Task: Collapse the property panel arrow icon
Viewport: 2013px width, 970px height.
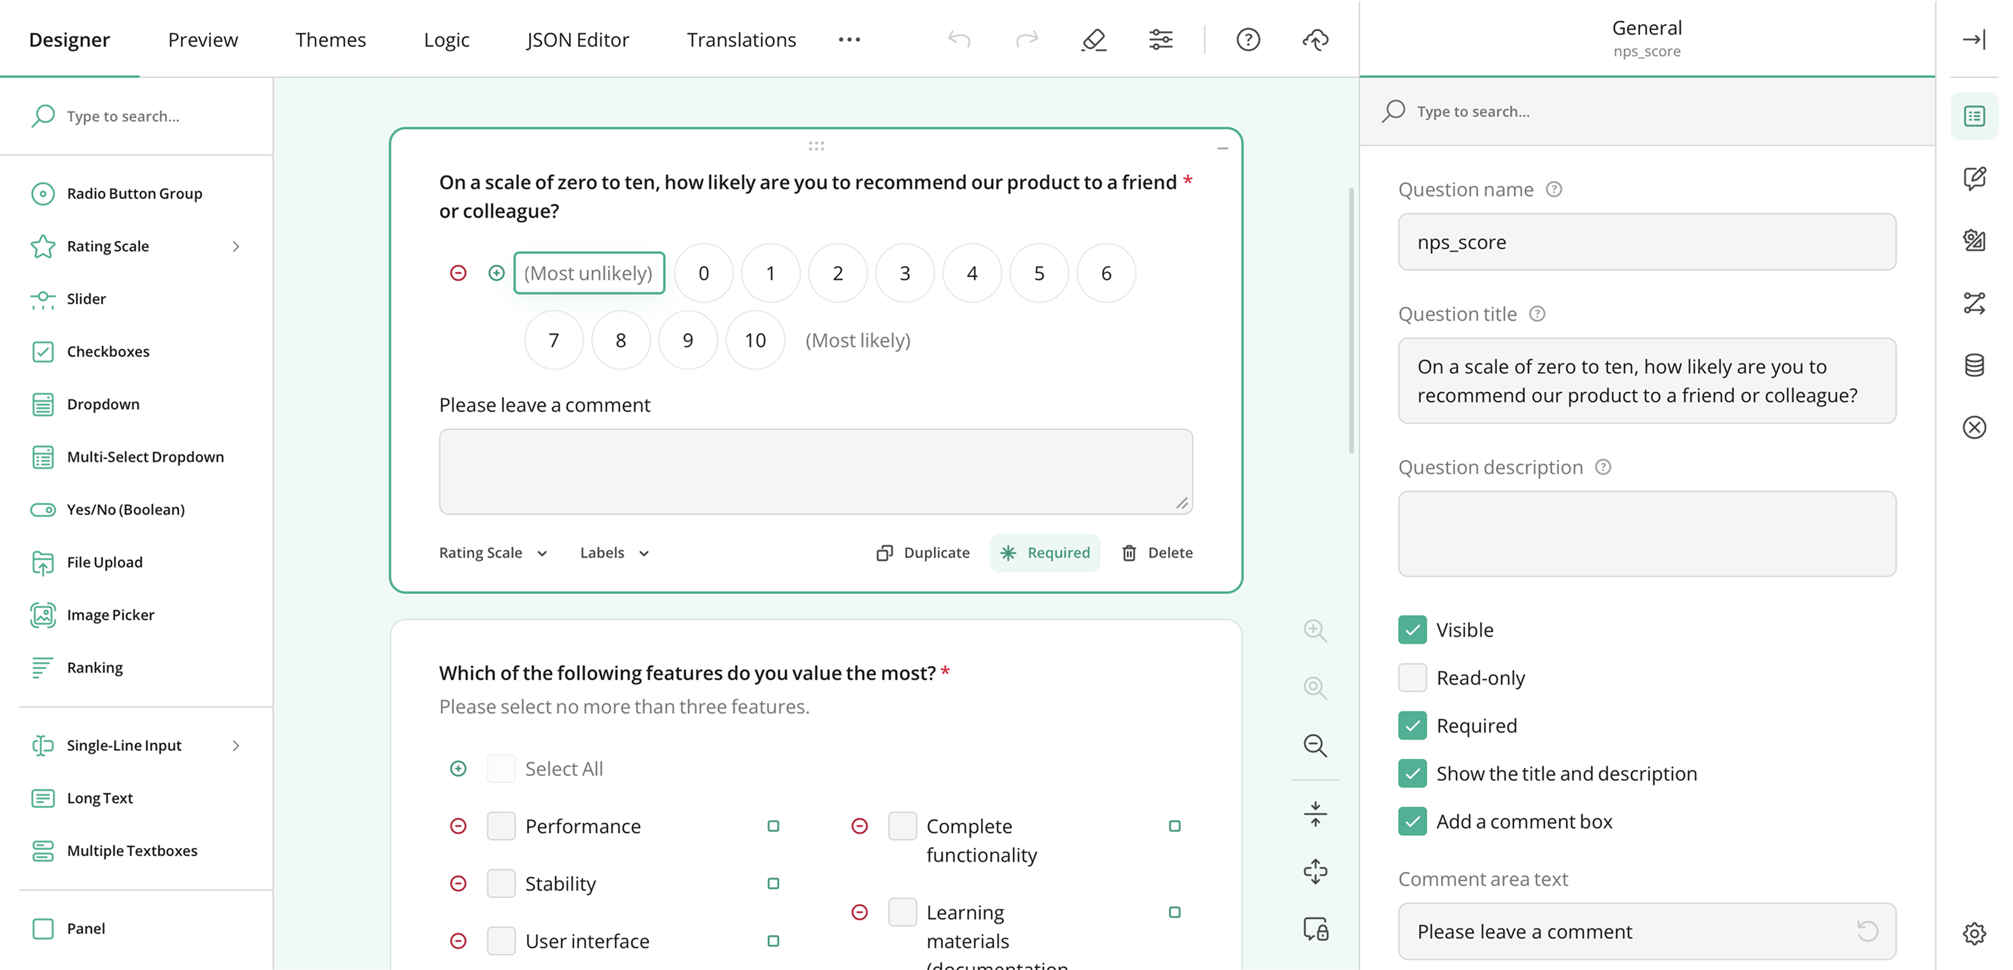Action: (x=1974, y=39)
